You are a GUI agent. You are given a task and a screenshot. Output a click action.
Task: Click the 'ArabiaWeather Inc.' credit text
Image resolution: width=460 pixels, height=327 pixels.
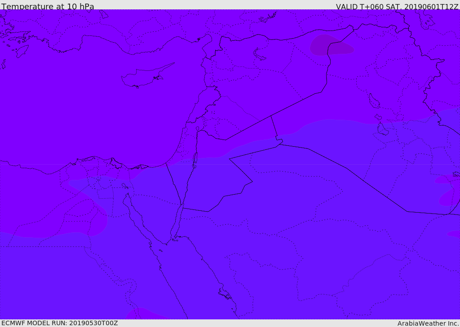click(x=428, y=323)
